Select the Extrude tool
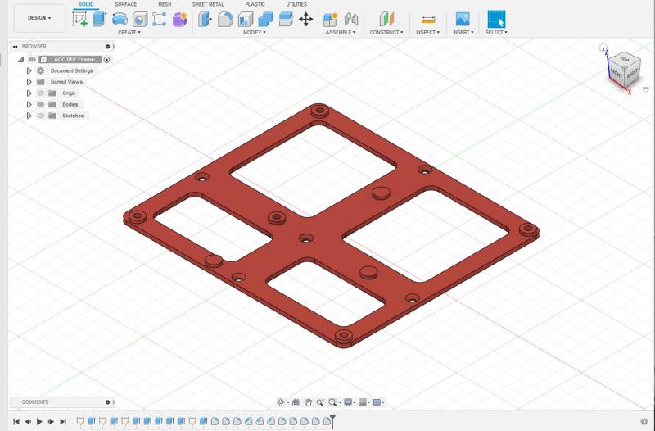 point(100,19)
